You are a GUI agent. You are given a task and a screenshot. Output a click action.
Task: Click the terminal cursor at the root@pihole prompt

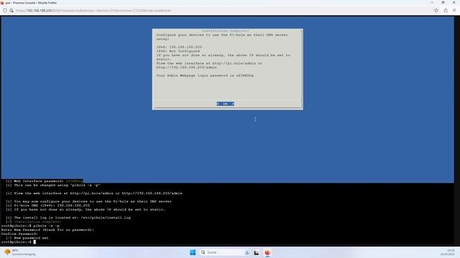[34, 242]
